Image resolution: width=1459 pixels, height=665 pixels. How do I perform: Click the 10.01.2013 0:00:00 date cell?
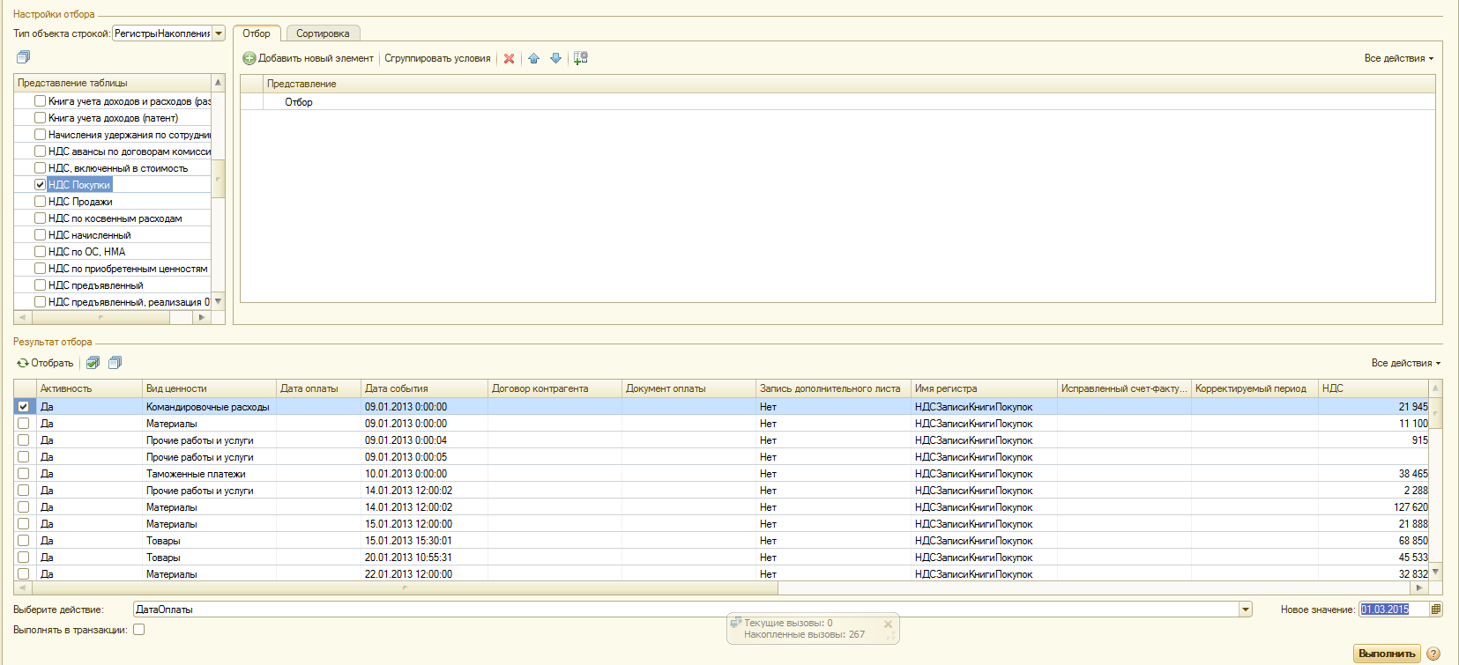(x=424, y=474)
